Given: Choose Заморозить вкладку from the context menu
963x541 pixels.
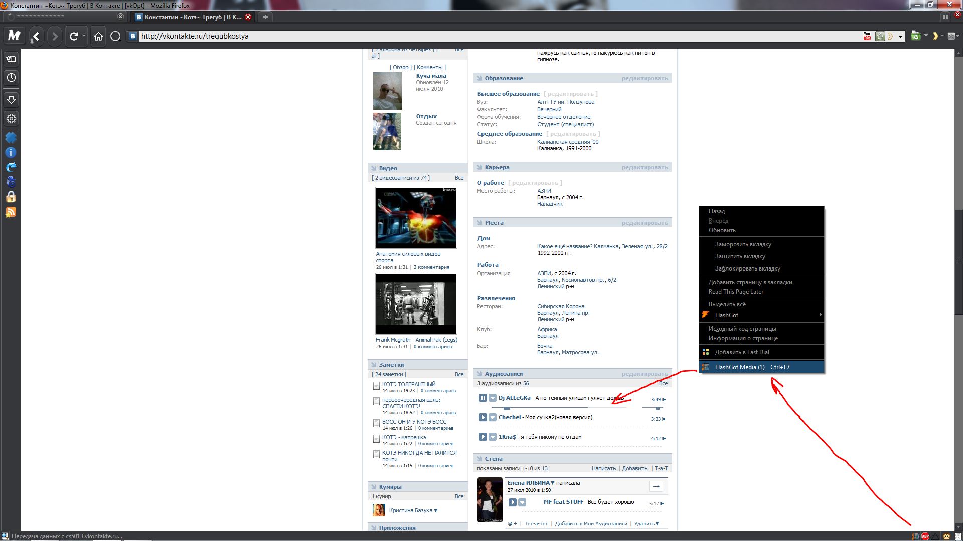Looking at the screenshot, I should [x=743, y=244].
